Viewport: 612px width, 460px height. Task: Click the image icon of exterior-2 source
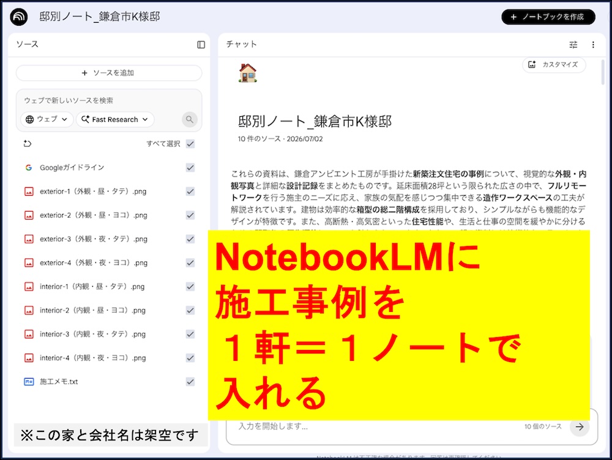coord(29,215)
